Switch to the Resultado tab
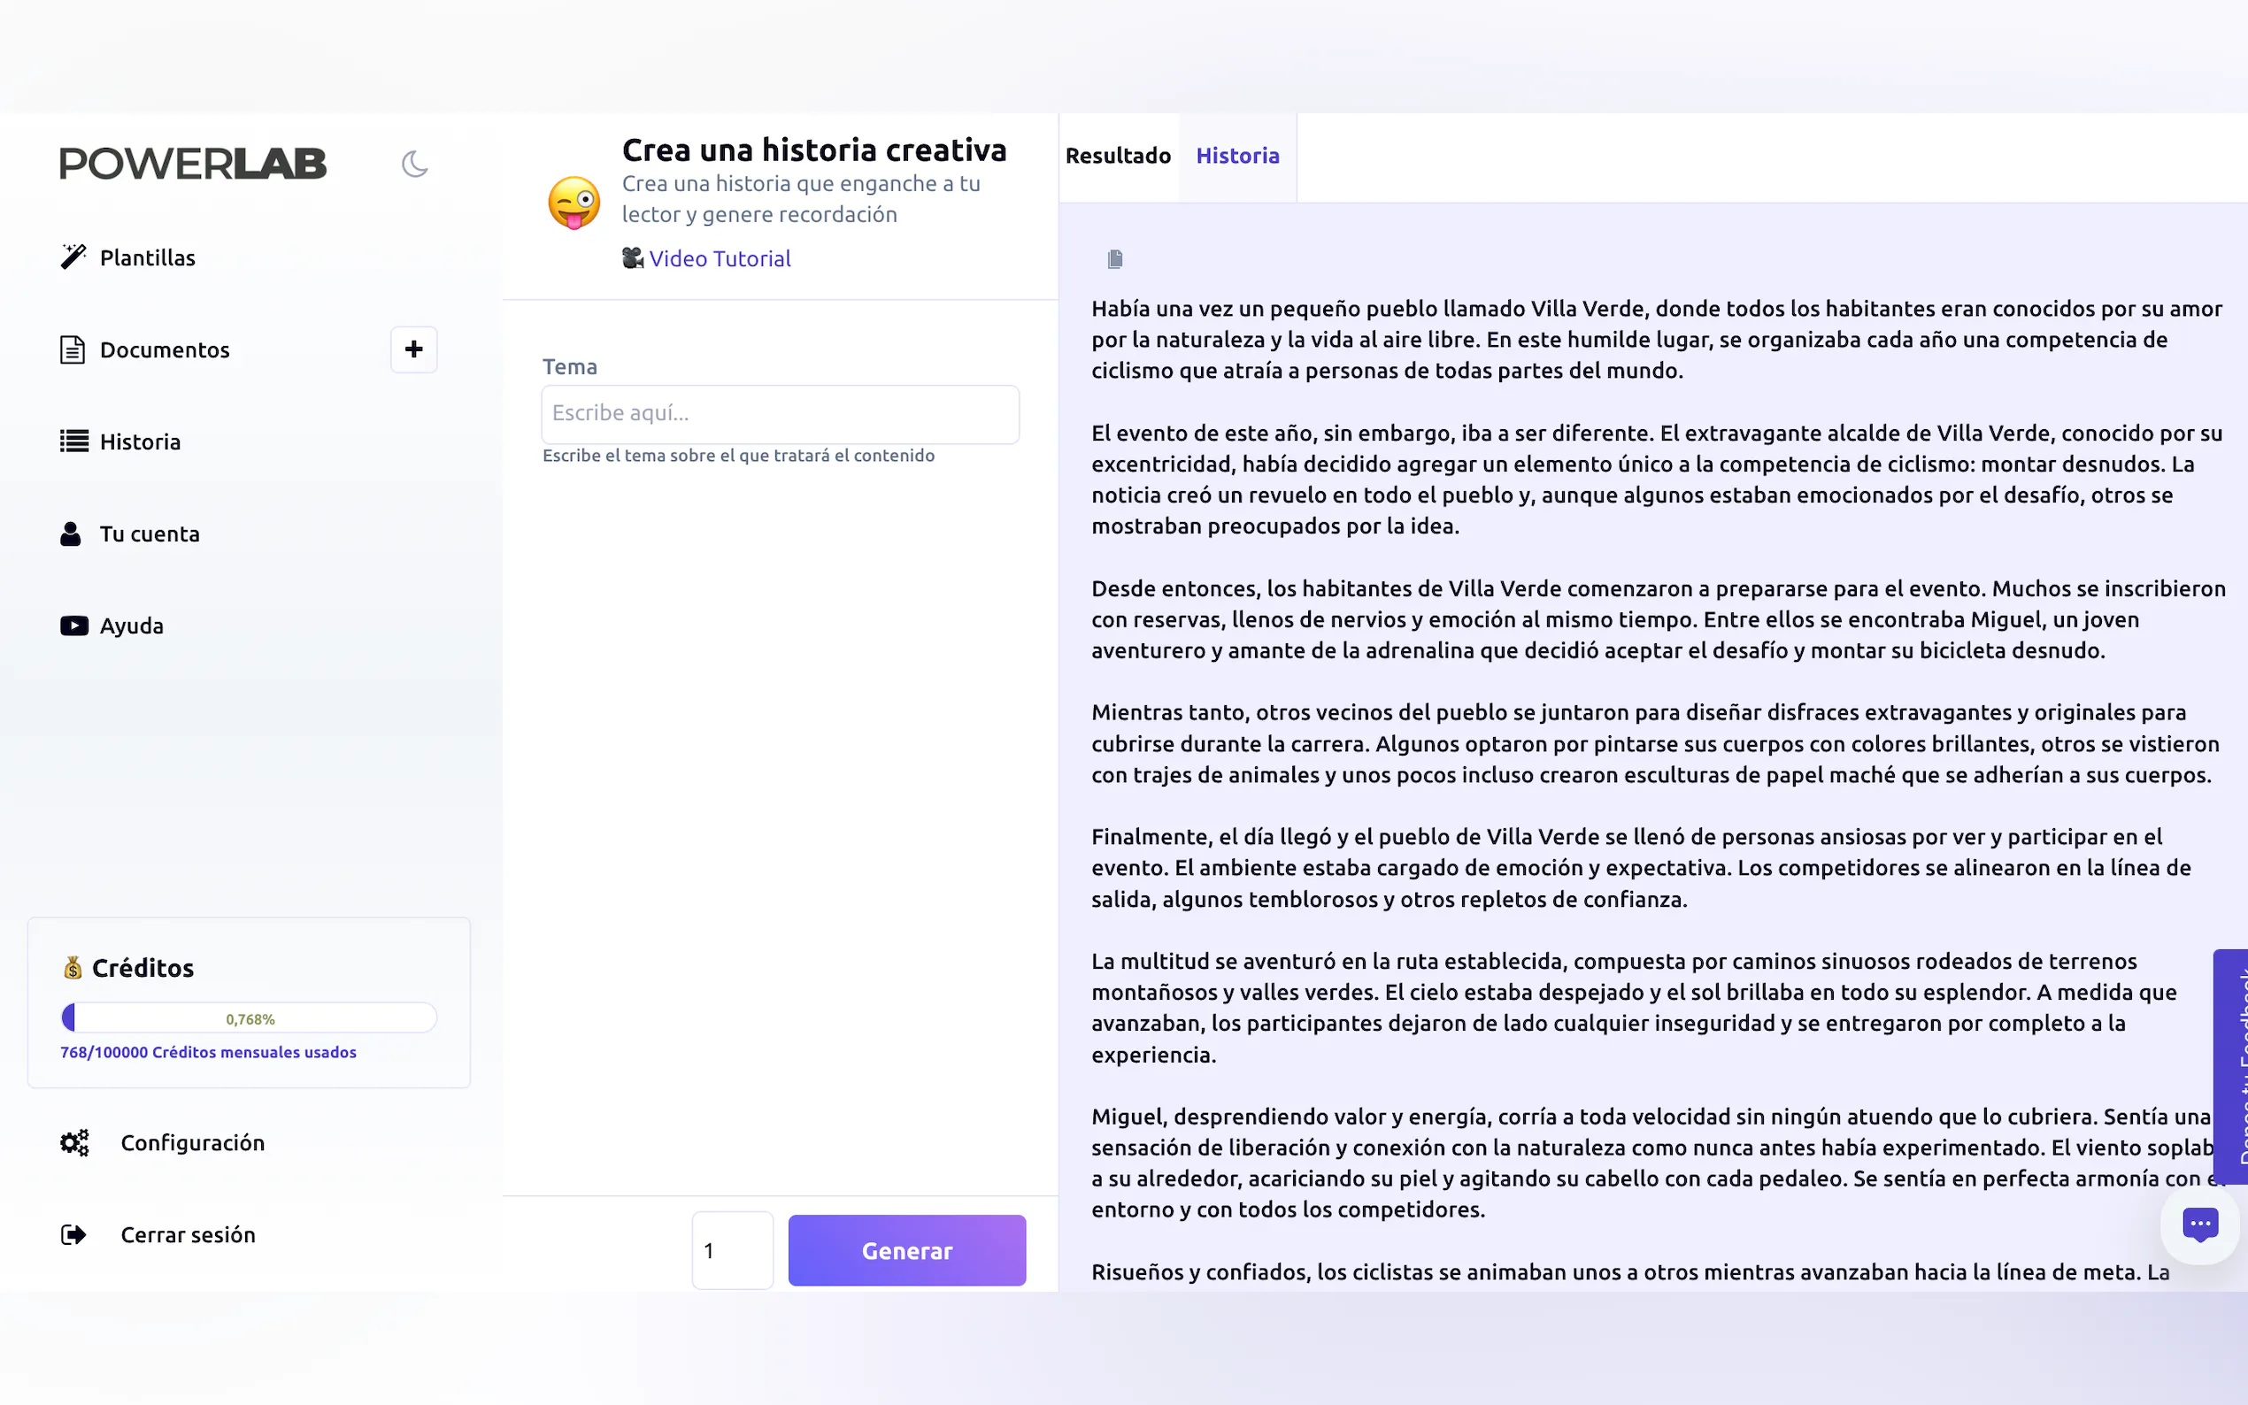Image resolution: width=2248 pixels, height=1405 pixels. tap(1118, 156)
